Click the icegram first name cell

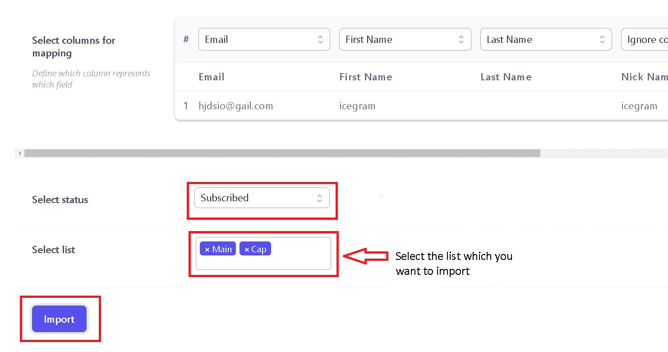pyautogui.click(x=357, y=106)
